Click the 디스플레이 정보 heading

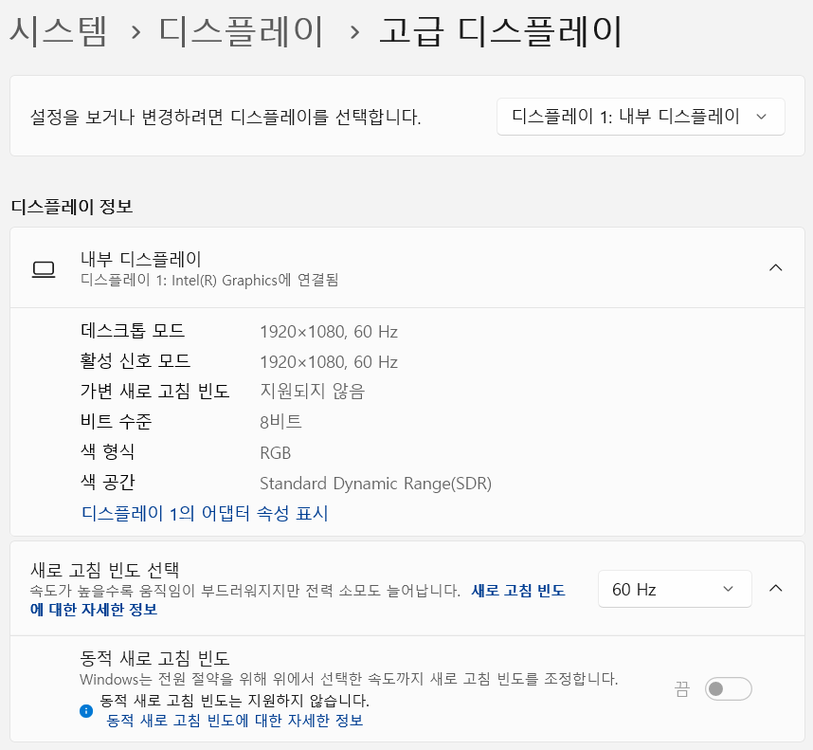pyautogui.click(x=72, y=207)
